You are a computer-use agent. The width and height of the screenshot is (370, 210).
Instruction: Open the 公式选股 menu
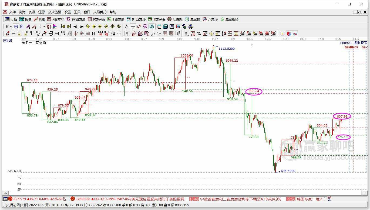[55, 12]
